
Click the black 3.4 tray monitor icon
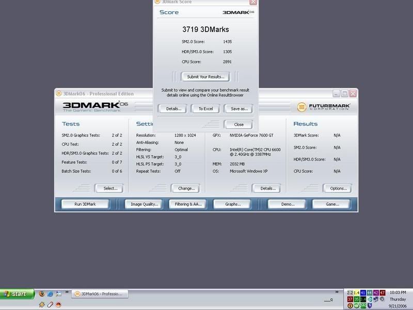(363, 299)
